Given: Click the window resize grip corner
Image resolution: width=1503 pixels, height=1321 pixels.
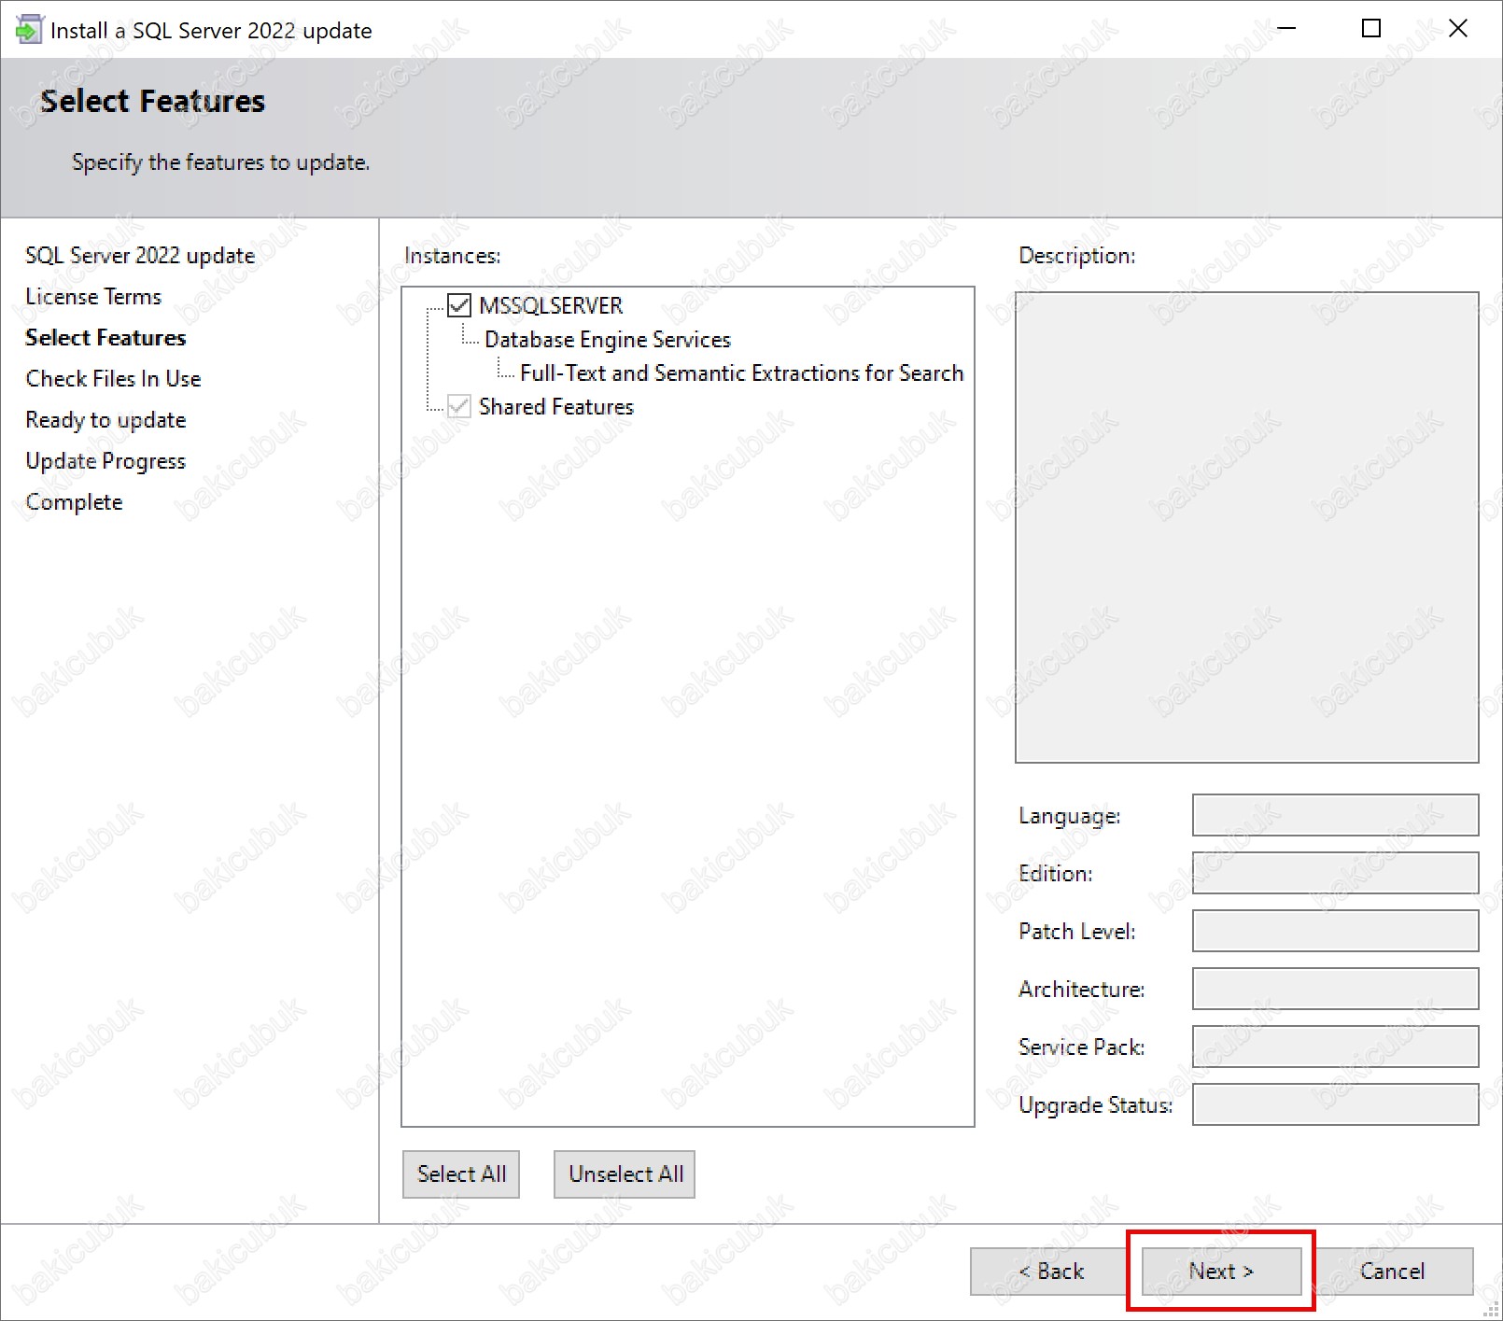Looking at the screenshot, I should tap(1491, 1309).
